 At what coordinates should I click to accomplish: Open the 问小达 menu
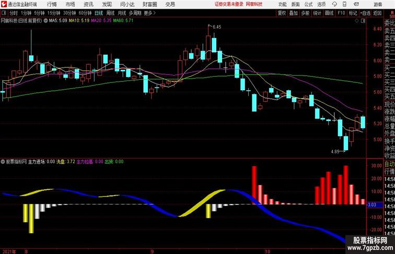(127, 4)
